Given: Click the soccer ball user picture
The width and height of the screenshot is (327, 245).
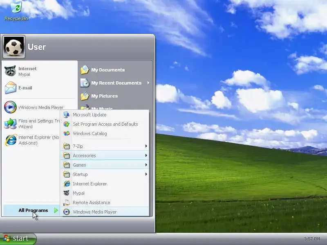Looking at the screenshot, I should click(14, 47).
